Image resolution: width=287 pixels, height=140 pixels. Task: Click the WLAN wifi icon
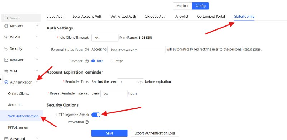[x=6, y=37]
